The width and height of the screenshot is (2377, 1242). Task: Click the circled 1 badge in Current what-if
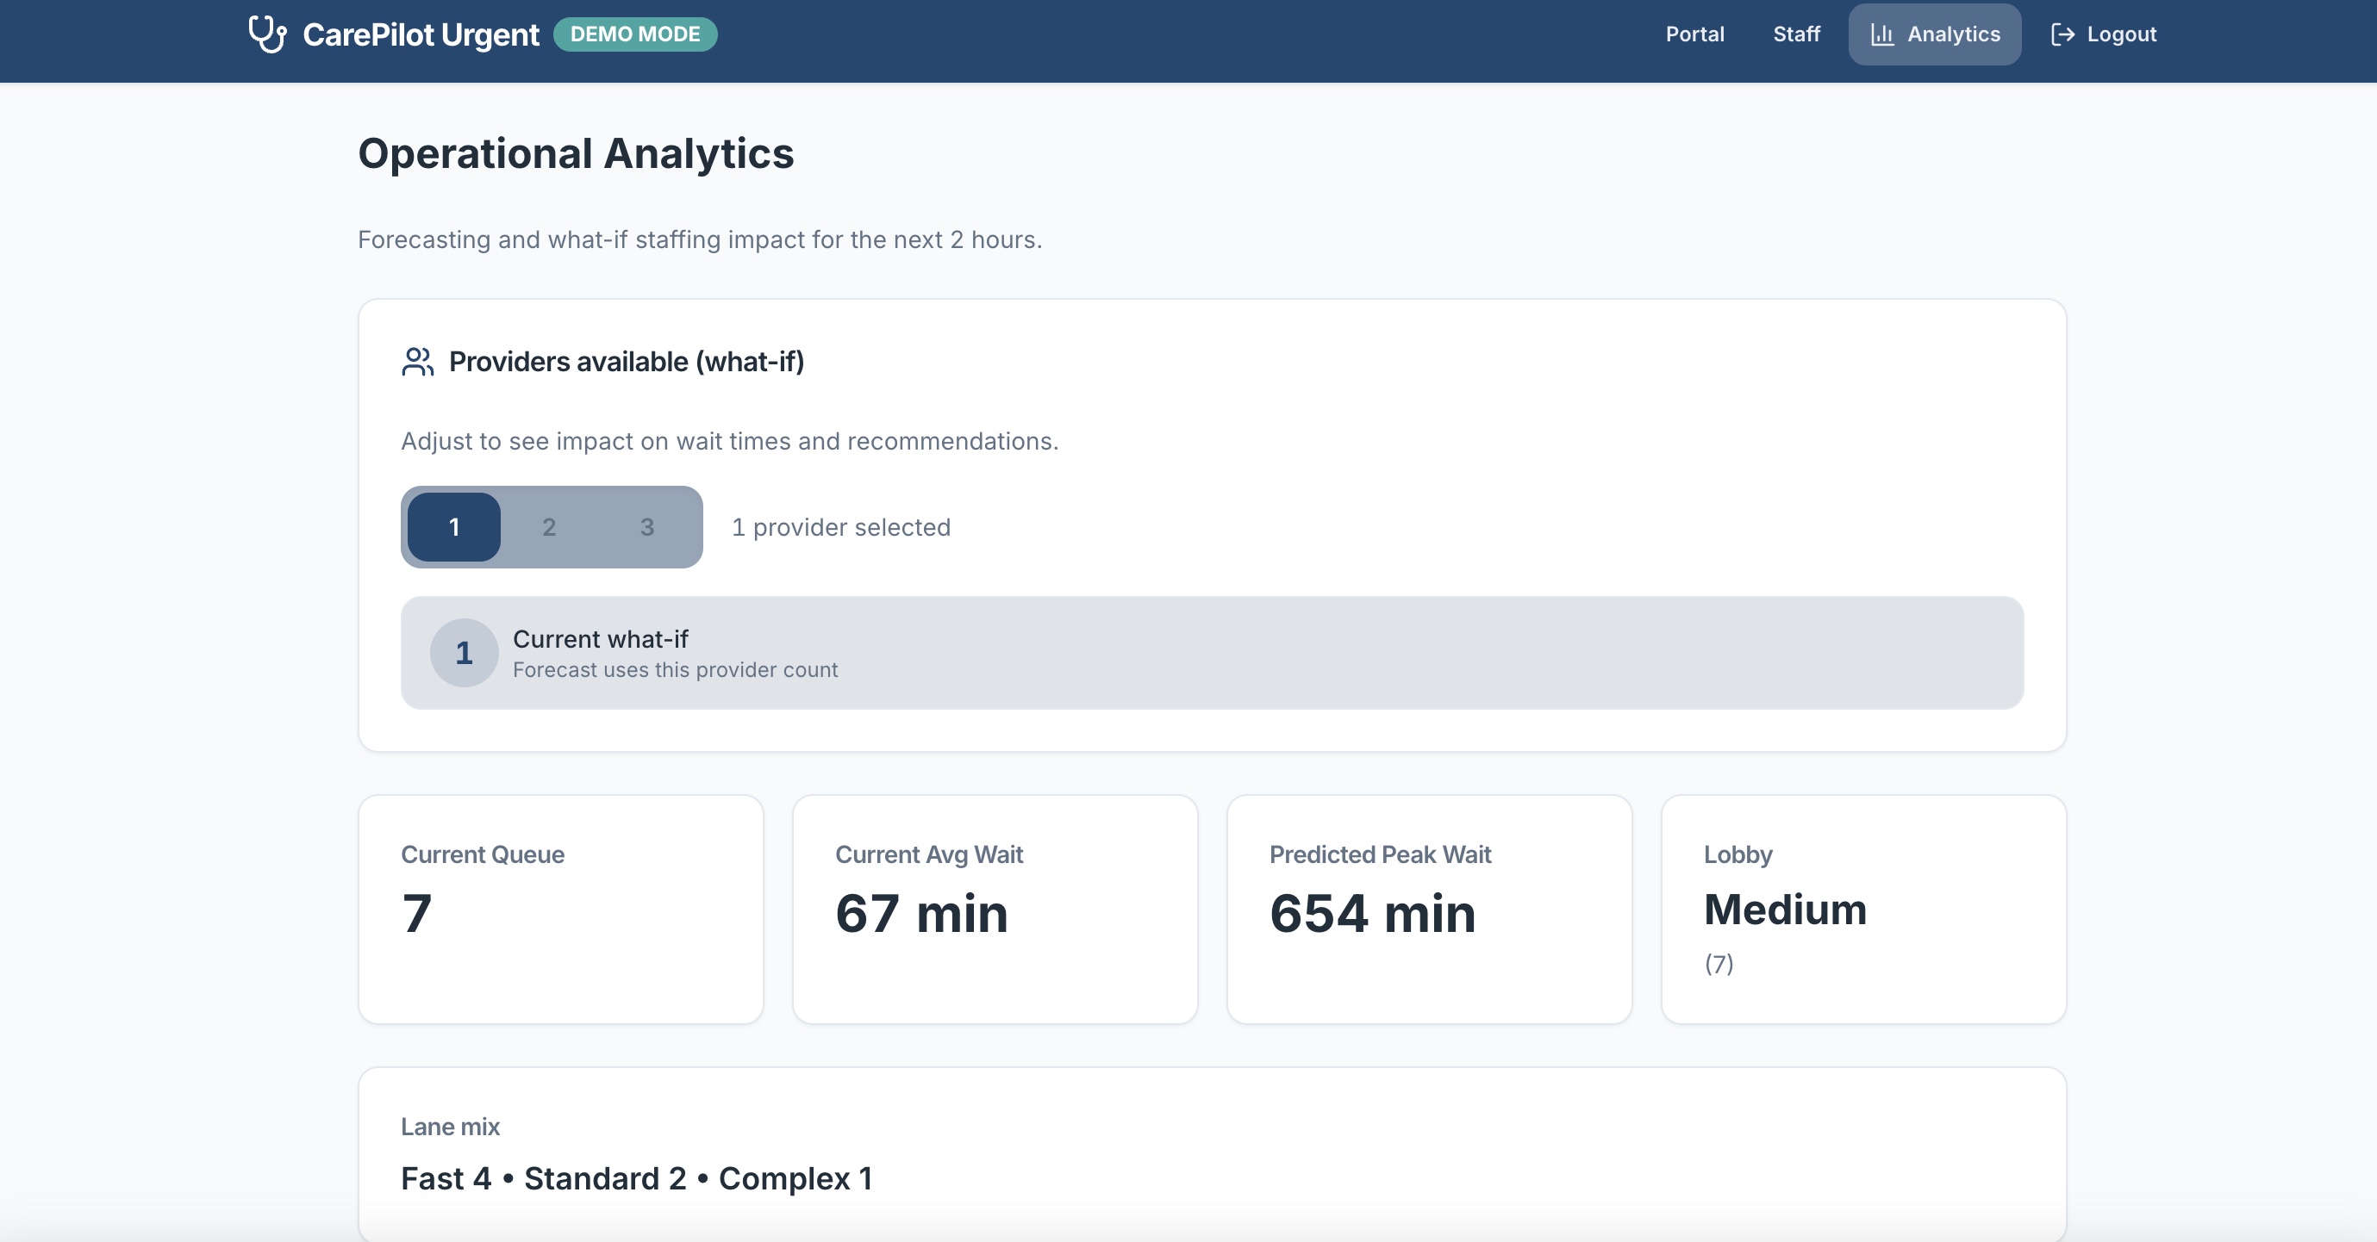pos(463,653)
